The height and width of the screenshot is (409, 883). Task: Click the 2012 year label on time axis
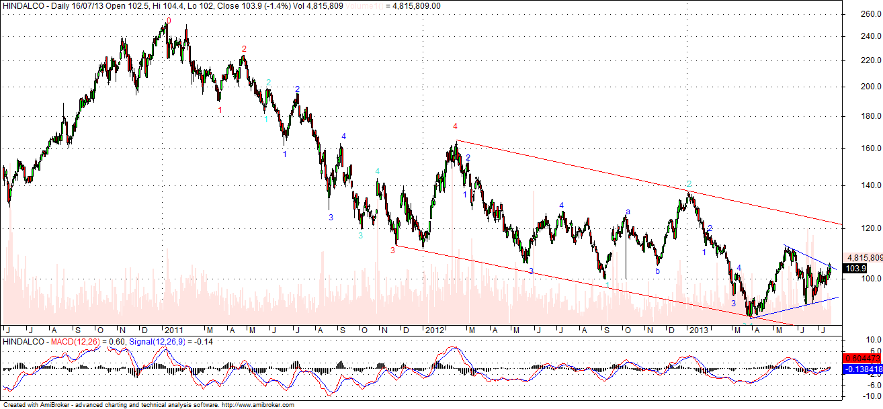(434, 330)
